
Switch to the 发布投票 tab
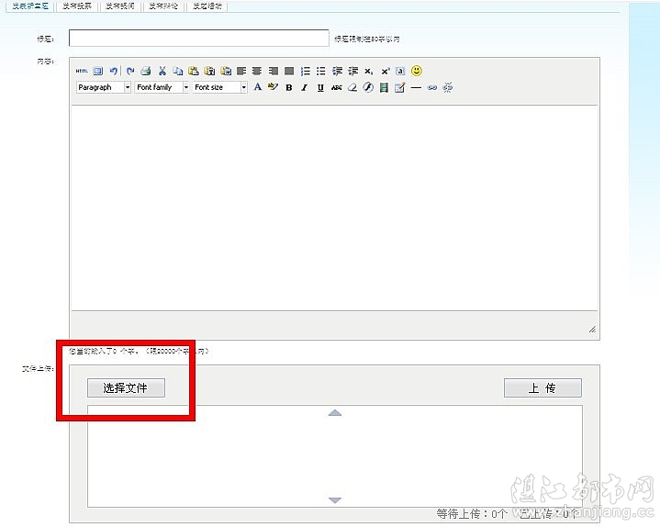[x=76, y=6]
